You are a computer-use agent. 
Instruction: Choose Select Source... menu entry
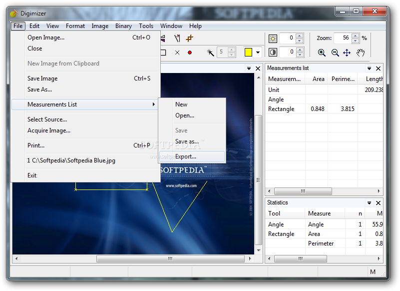86,119
